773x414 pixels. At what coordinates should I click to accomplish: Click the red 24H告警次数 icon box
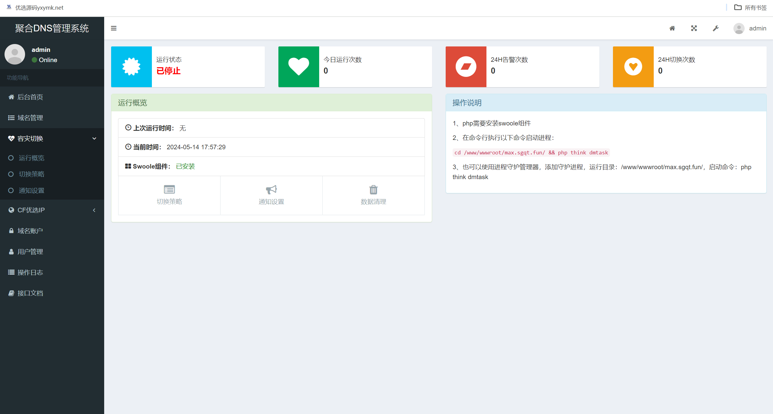(466, 67)
